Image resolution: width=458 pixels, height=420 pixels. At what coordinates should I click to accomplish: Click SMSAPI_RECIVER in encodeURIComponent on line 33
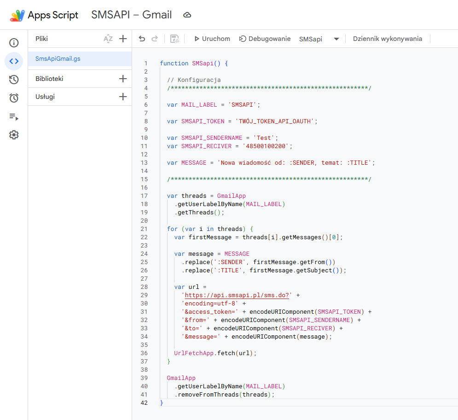pyautogui.click(x=307, y=328)
